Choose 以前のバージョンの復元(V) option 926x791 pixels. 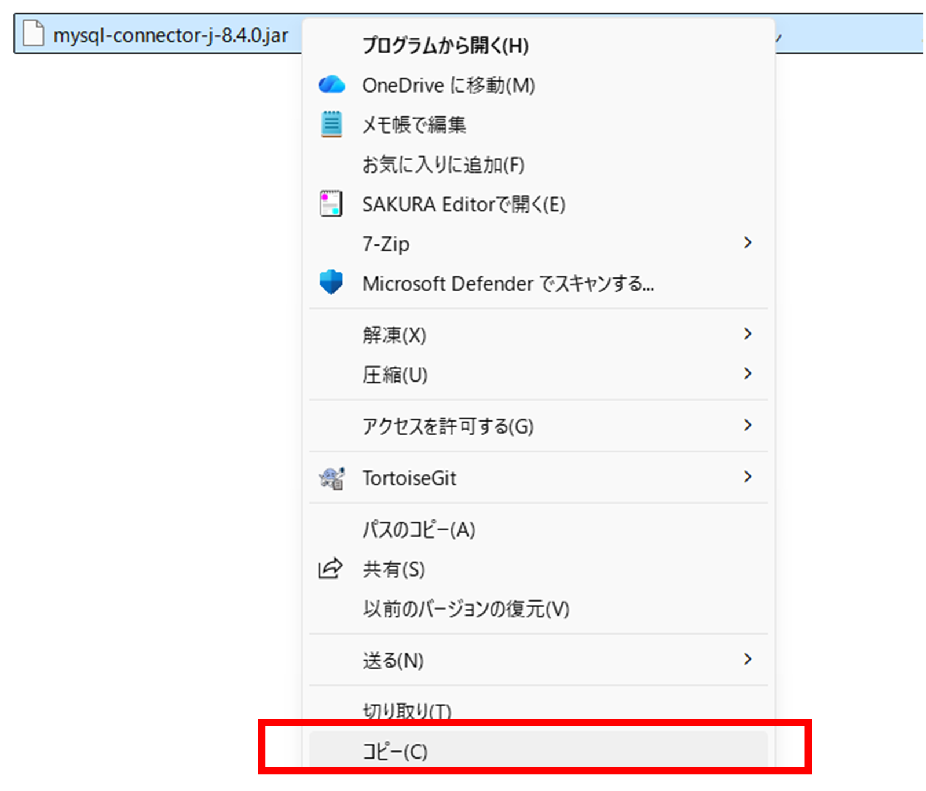pyautogui.click(x=466, y=609)
